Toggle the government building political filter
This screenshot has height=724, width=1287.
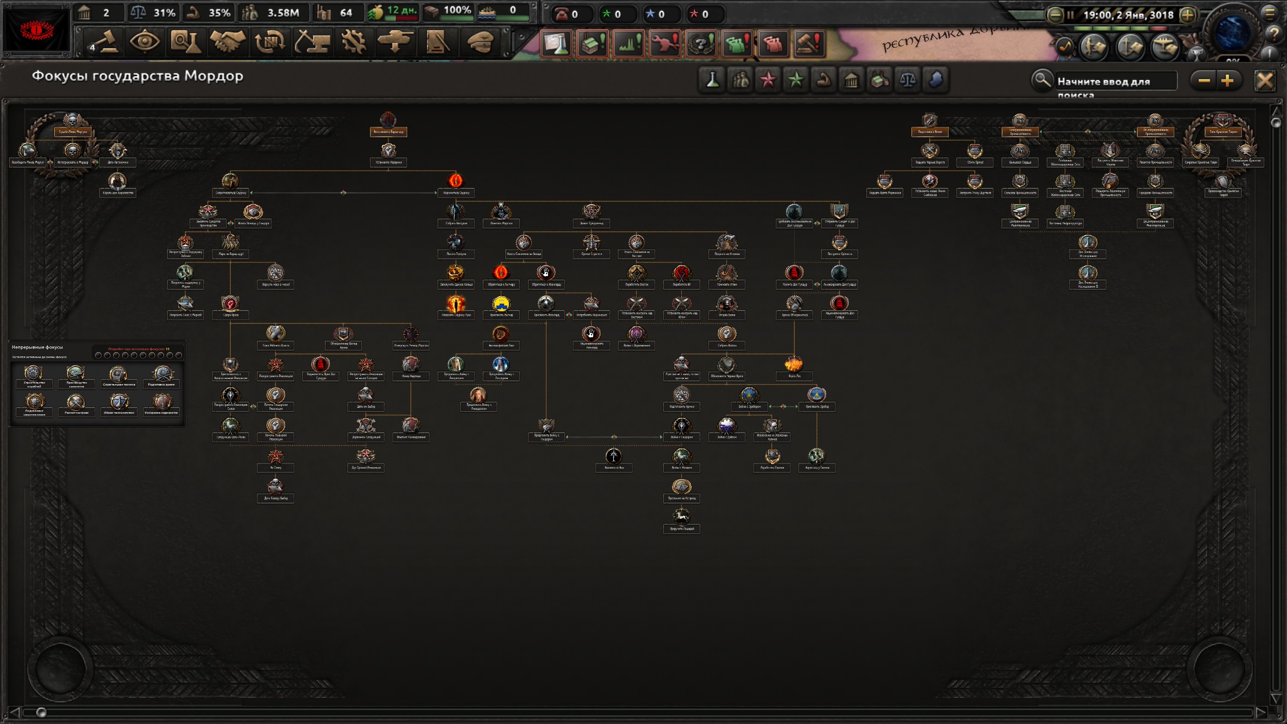[x=852, y=80]
